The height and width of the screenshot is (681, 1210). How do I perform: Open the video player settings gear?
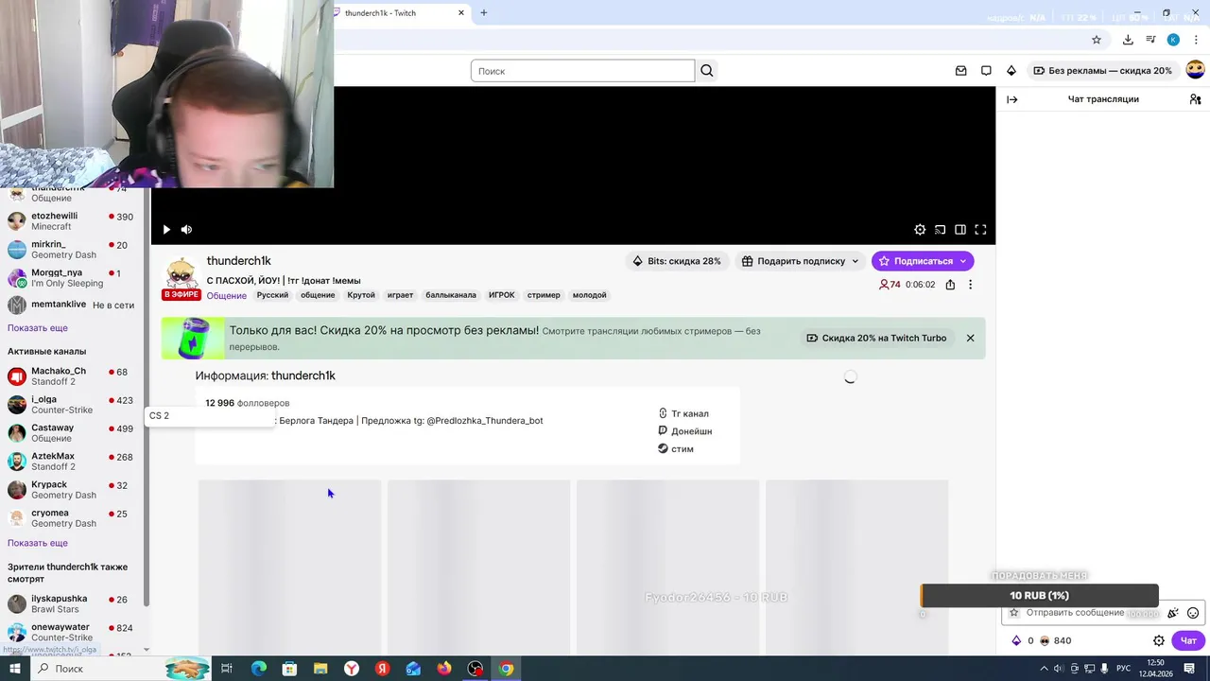pos(920,230)
